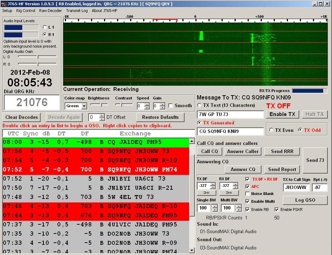Click the Gain spinner down arrow
This screenshot has width=332, height=255.
162,108
